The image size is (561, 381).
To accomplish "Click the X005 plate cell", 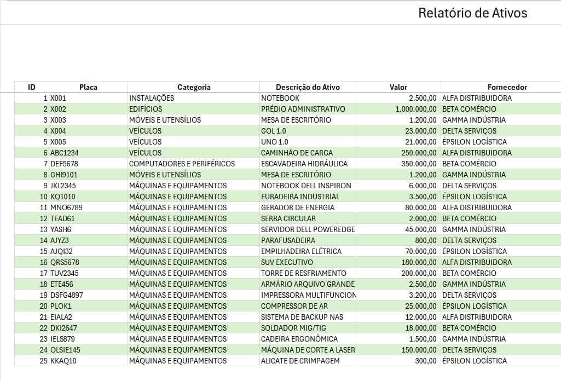I will click(x=88, y=142).
